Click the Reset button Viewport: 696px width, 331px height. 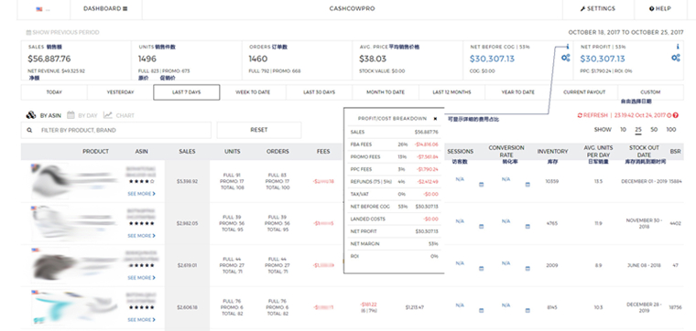click(259, 130)
